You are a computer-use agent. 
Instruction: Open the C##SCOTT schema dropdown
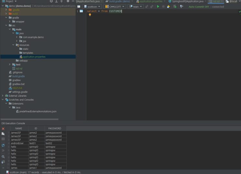tap(114, 6)
